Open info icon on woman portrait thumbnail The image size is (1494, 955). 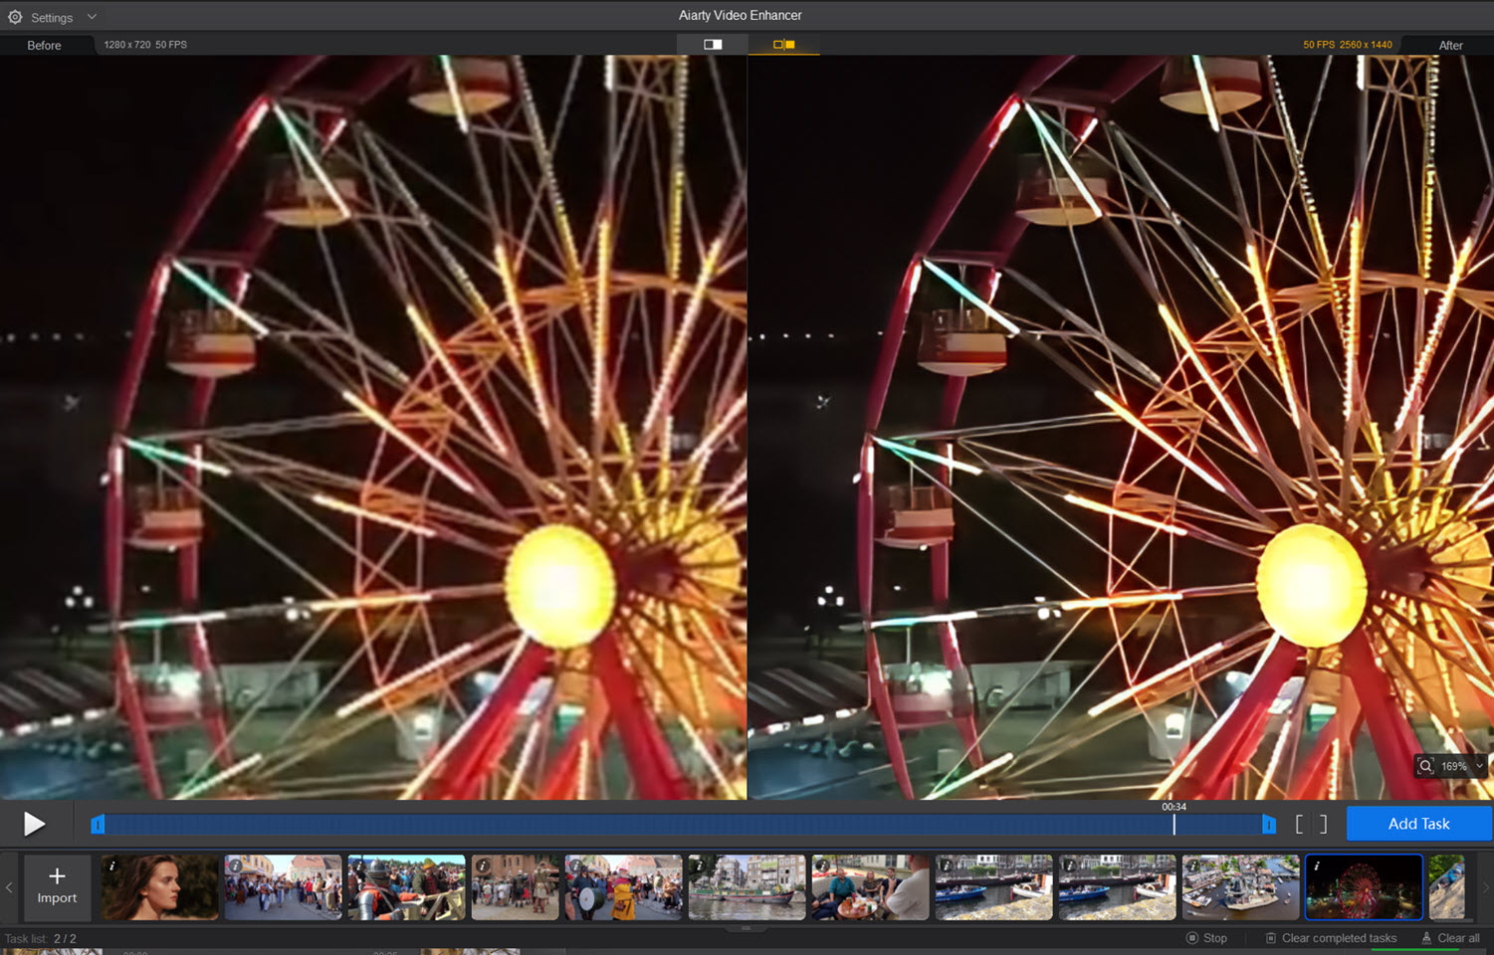tap(111, 865)
